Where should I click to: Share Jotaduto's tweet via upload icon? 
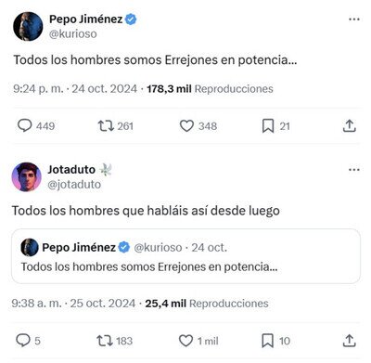(349, 341)
